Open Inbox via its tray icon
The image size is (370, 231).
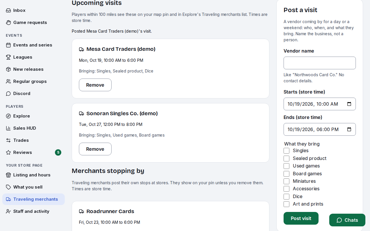pos(8,10)
